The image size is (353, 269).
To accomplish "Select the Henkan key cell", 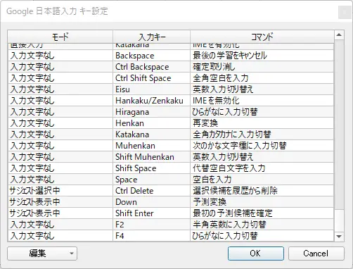I will click(x=151, y=123).
